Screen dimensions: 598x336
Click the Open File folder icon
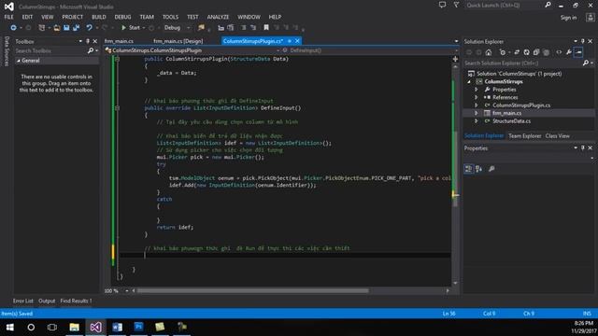[56, 28]
